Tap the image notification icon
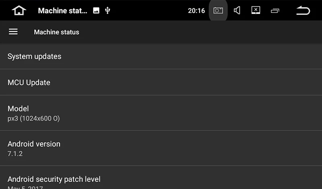Screen dimensions: 322x189 coord(96,10)
